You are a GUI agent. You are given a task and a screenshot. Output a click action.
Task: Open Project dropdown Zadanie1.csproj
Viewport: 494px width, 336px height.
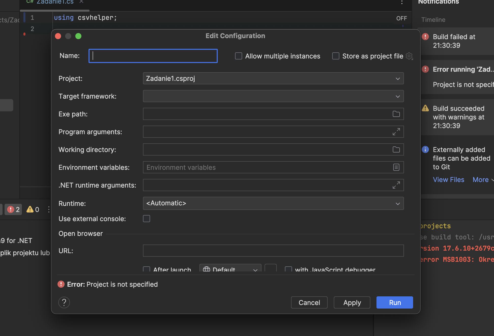(273, 79)
